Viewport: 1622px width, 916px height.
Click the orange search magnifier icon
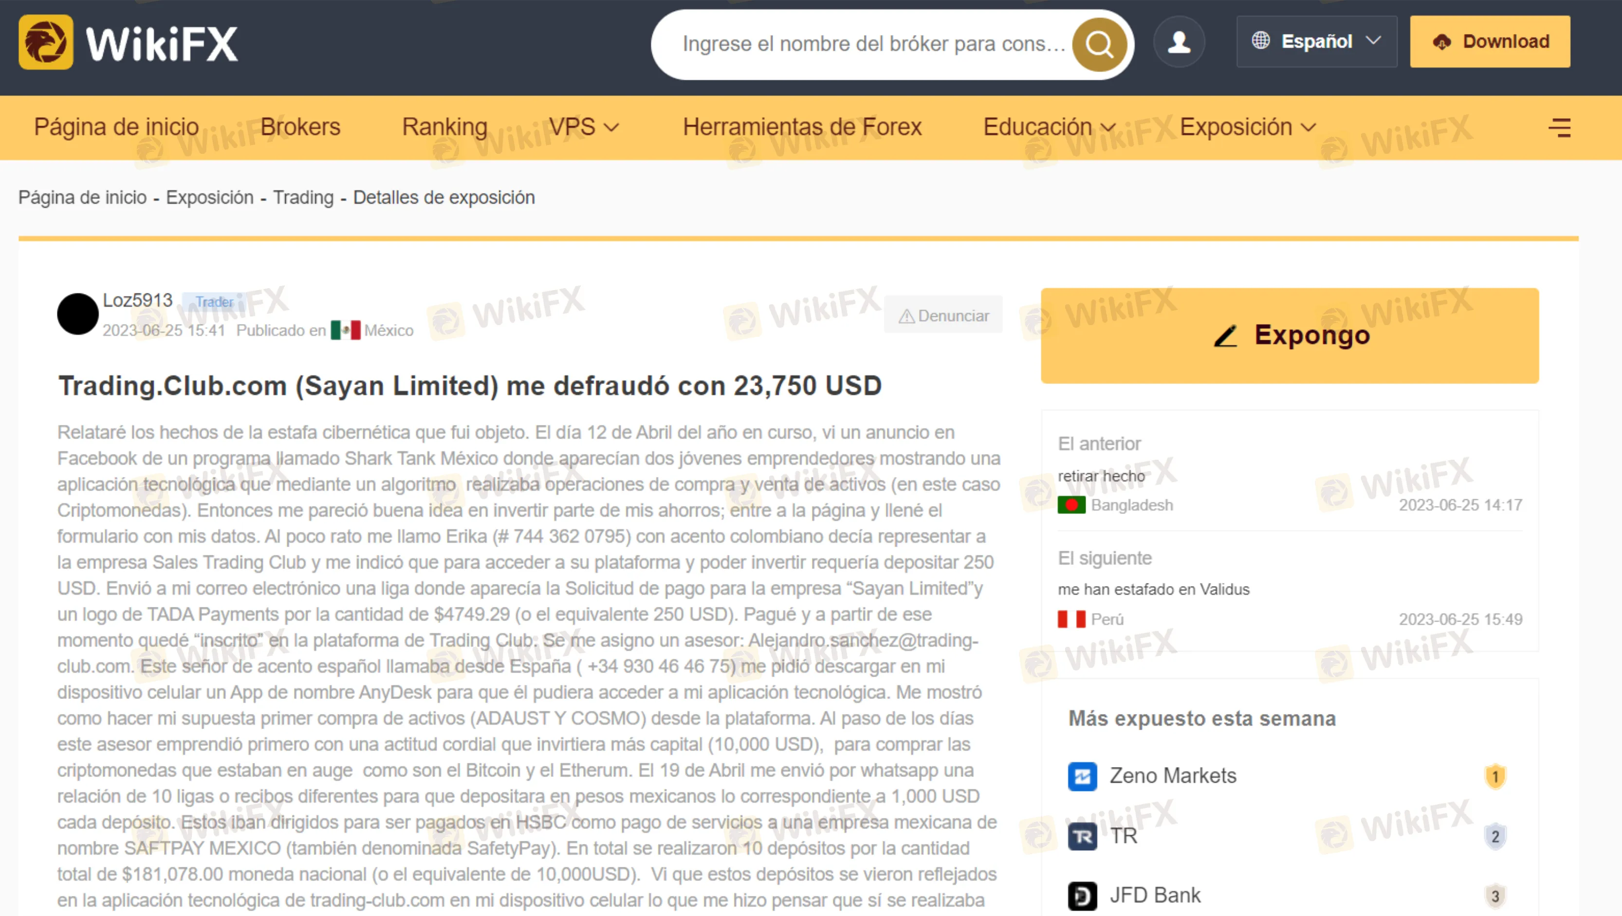coord(1099,44)
